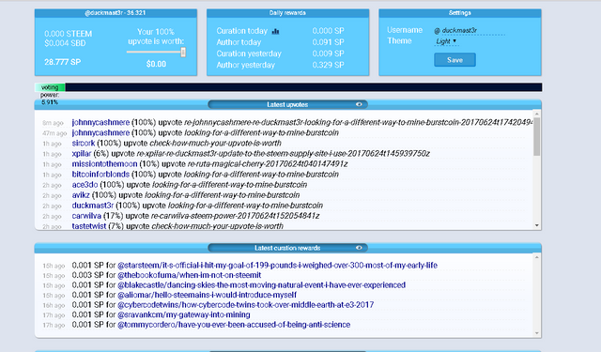
Task: Click the 28.777 SP balance
Action: 63,62
